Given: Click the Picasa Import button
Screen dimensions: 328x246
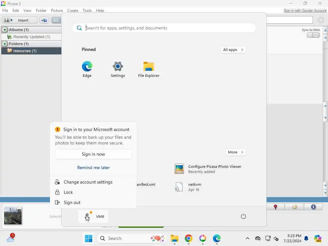Looking at the screenshot, I should point(20,20).
